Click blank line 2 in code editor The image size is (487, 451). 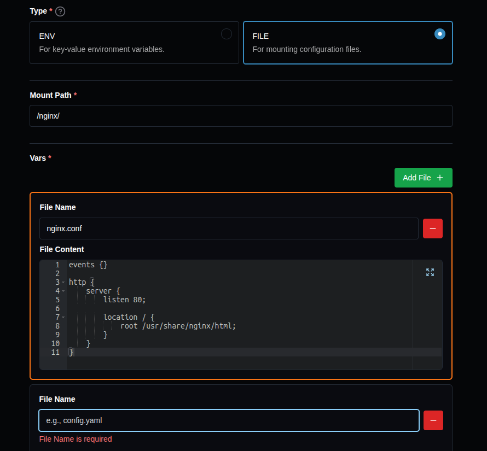[164, 273]
